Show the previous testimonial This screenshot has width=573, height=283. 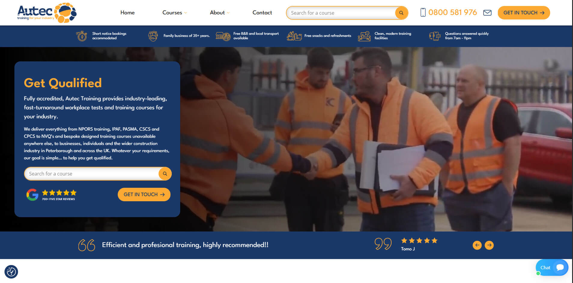click(477, 245)
